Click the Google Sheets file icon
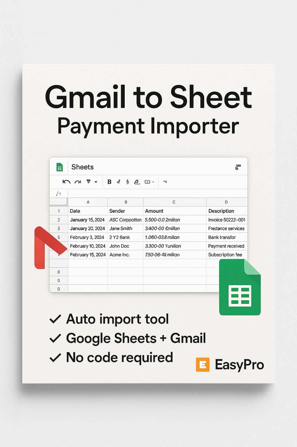Screen dimensions: 297x447 240,287
